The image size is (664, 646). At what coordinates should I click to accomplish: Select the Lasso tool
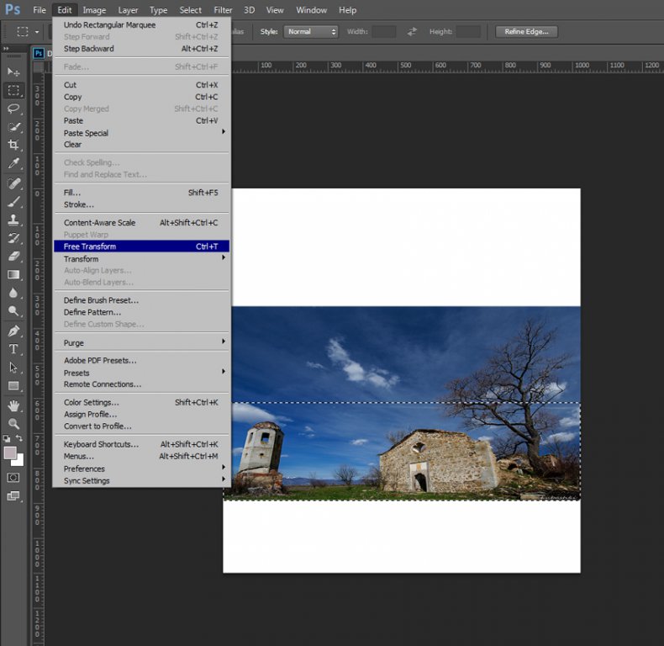[13, 109]
